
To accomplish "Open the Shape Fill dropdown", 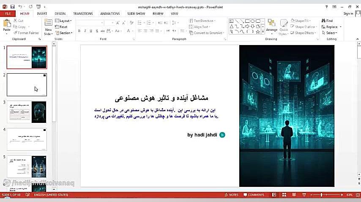I will point(301,21).
